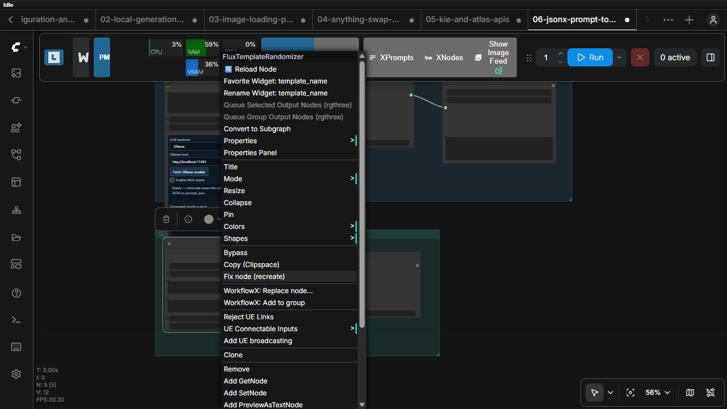Toggle the right side panel icon
Image resolution: width=727 pixels, height=409 pixels.
coord(710,57)
